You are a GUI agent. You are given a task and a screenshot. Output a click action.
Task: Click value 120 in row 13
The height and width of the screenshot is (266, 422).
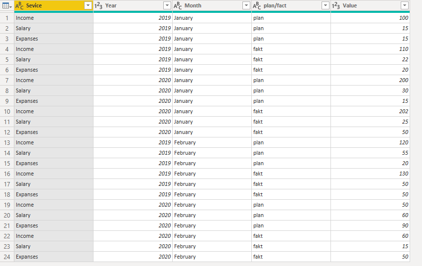point(370,142)
